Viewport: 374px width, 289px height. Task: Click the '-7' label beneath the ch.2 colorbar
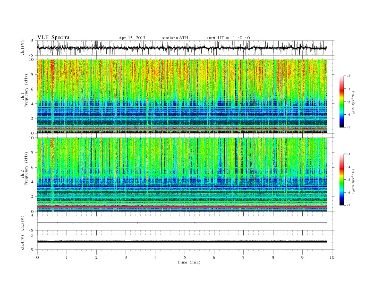tap(348, 205)
